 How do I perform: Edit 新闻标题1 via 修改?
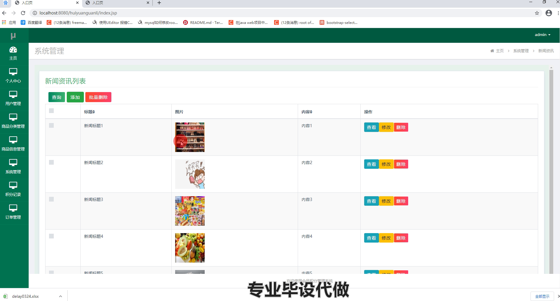tap(386, 127)
